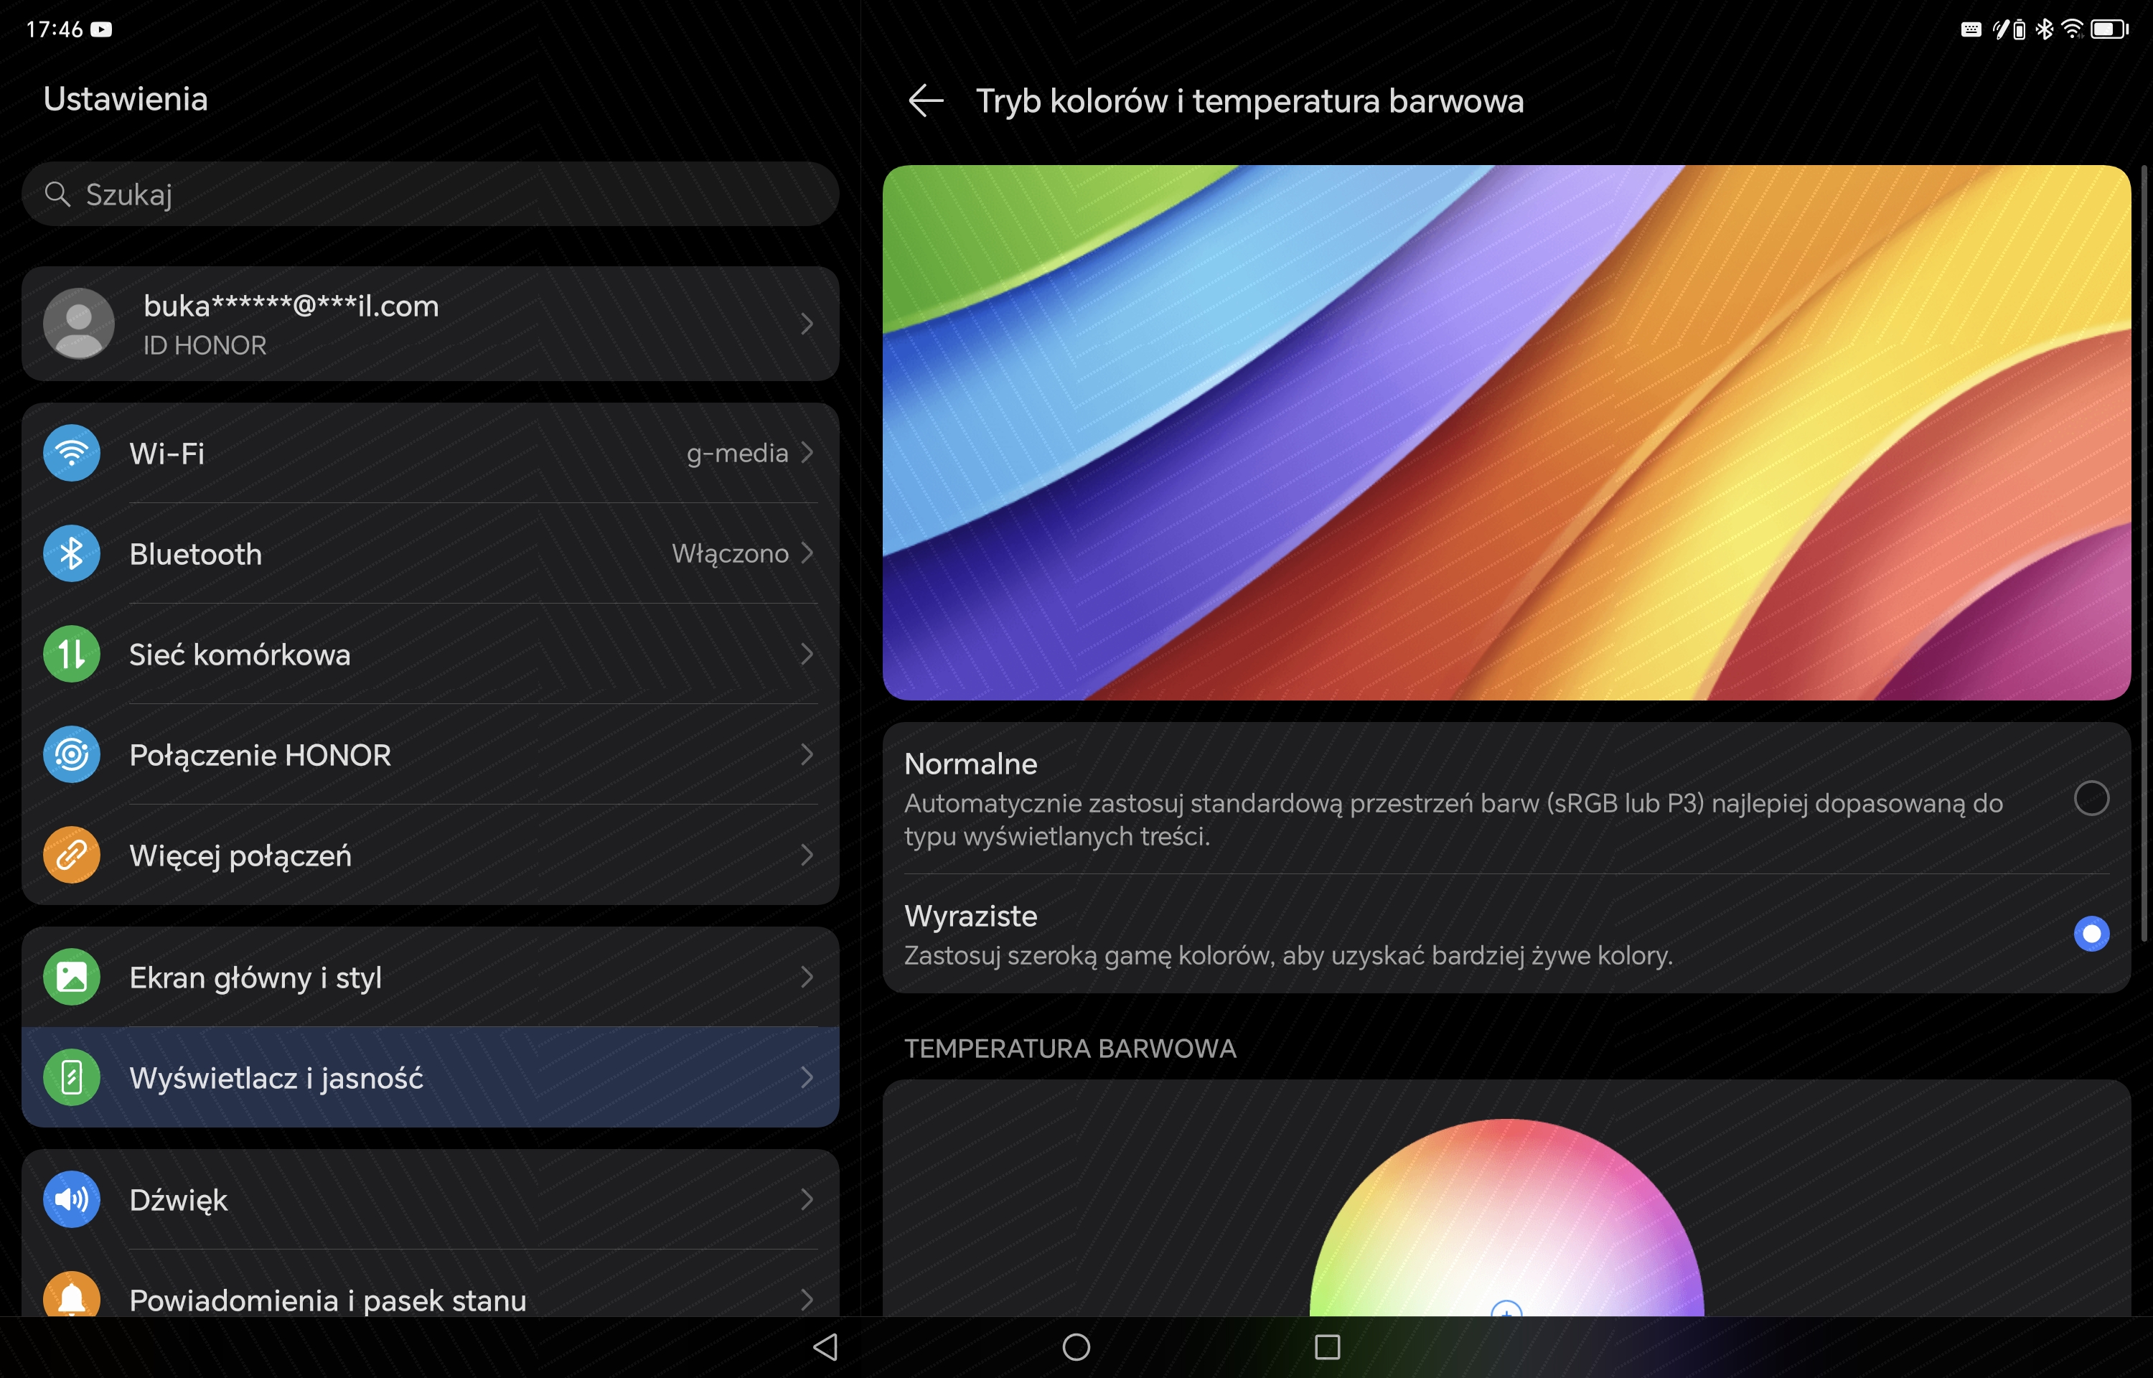Screen dimensions: 2153x1378
Task: Open Bluetooth chevron next to Włączono
Action: pos(807,553)
